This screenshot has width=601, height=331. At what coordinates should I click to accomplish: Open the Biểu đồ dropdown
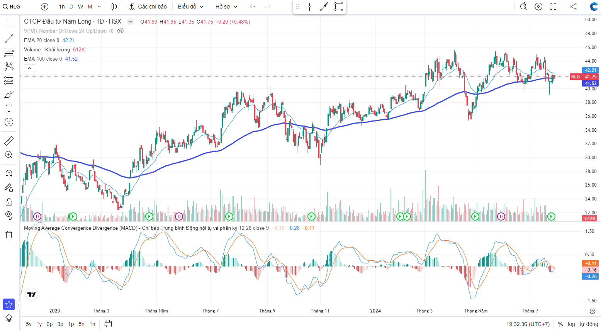[190, 7]
